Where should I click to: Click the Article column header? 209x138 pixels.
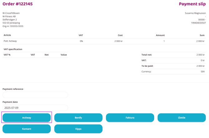pyautogui.click(x=7, y=35)
